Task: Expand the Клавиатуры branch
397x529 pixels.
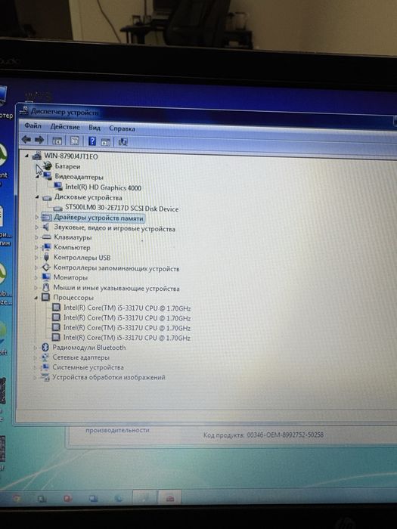Action: (x=36, y=237)
